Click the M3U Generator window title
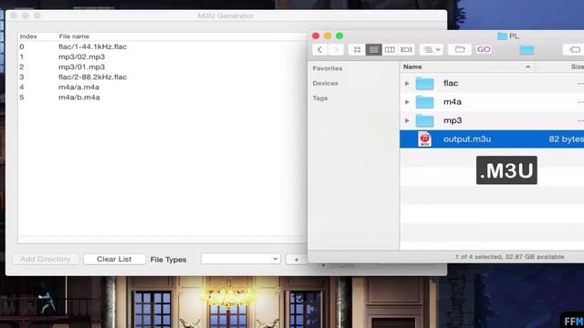Screen dimensions: 584x328 pyautogui.click(x=225, y=16)
